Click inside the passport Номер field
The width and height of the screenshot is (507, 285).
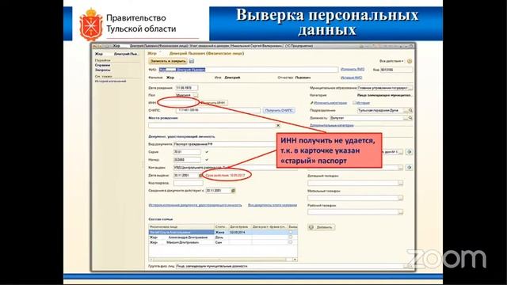pyautogui.click(x=187, y=160)
